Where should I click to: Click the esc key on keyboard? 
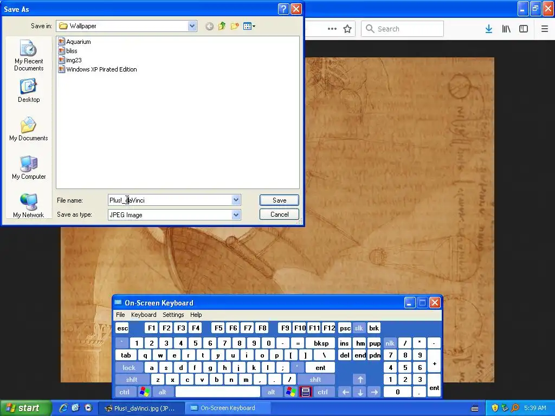[122, 328]
